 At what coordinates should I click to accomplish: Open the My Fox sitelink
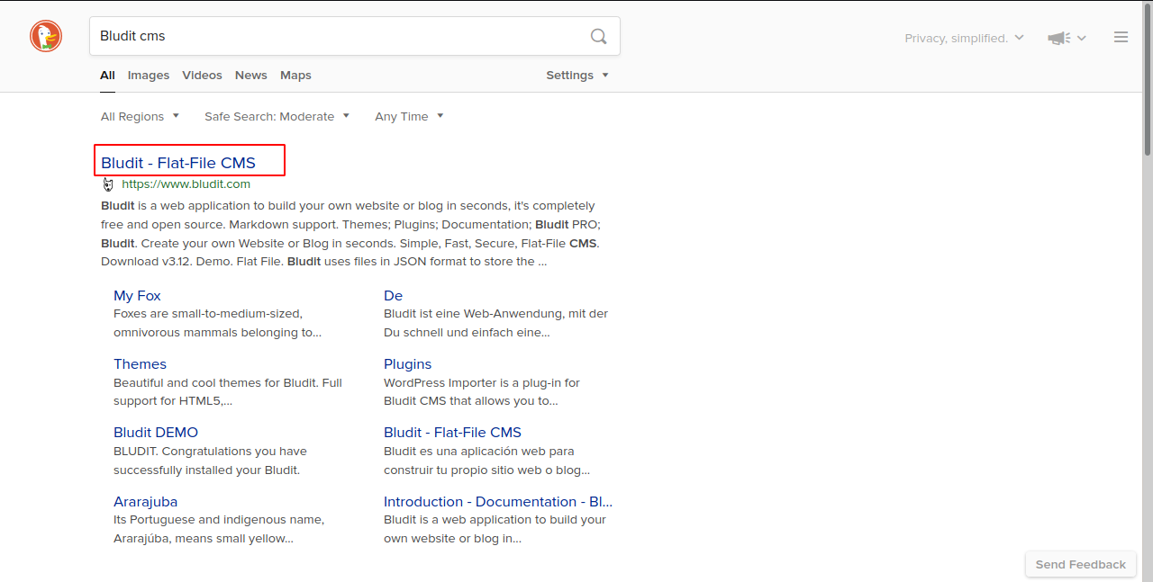137,295
